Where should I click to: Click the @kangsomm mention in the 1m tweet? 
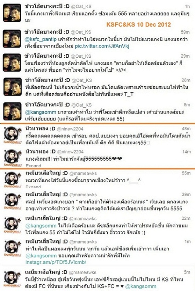click(x=41, y=256)
